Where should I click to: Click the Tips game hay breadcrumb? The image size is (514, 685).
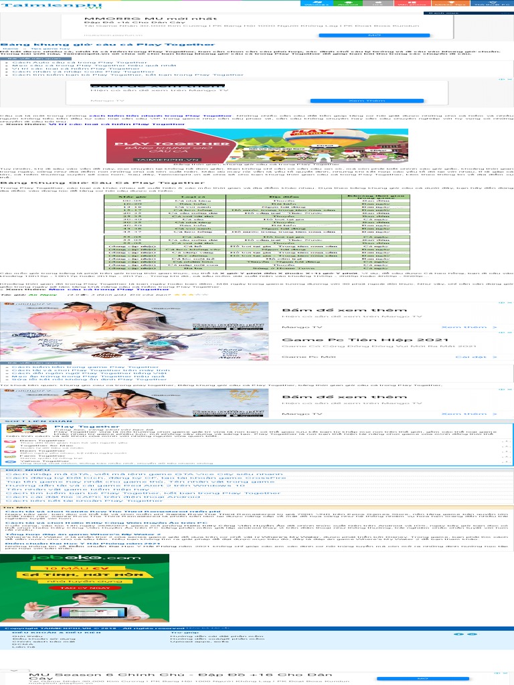click(50, 48)
